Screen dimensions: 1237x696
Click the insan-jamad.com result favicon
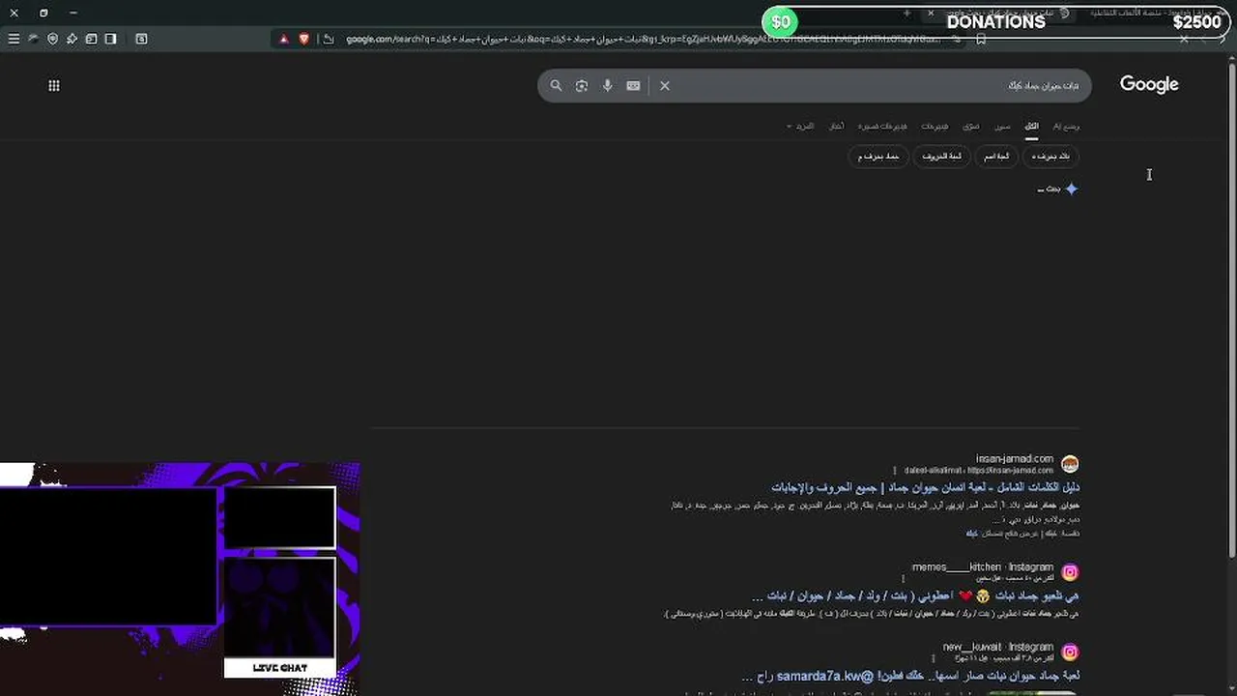pos(1070,464)
